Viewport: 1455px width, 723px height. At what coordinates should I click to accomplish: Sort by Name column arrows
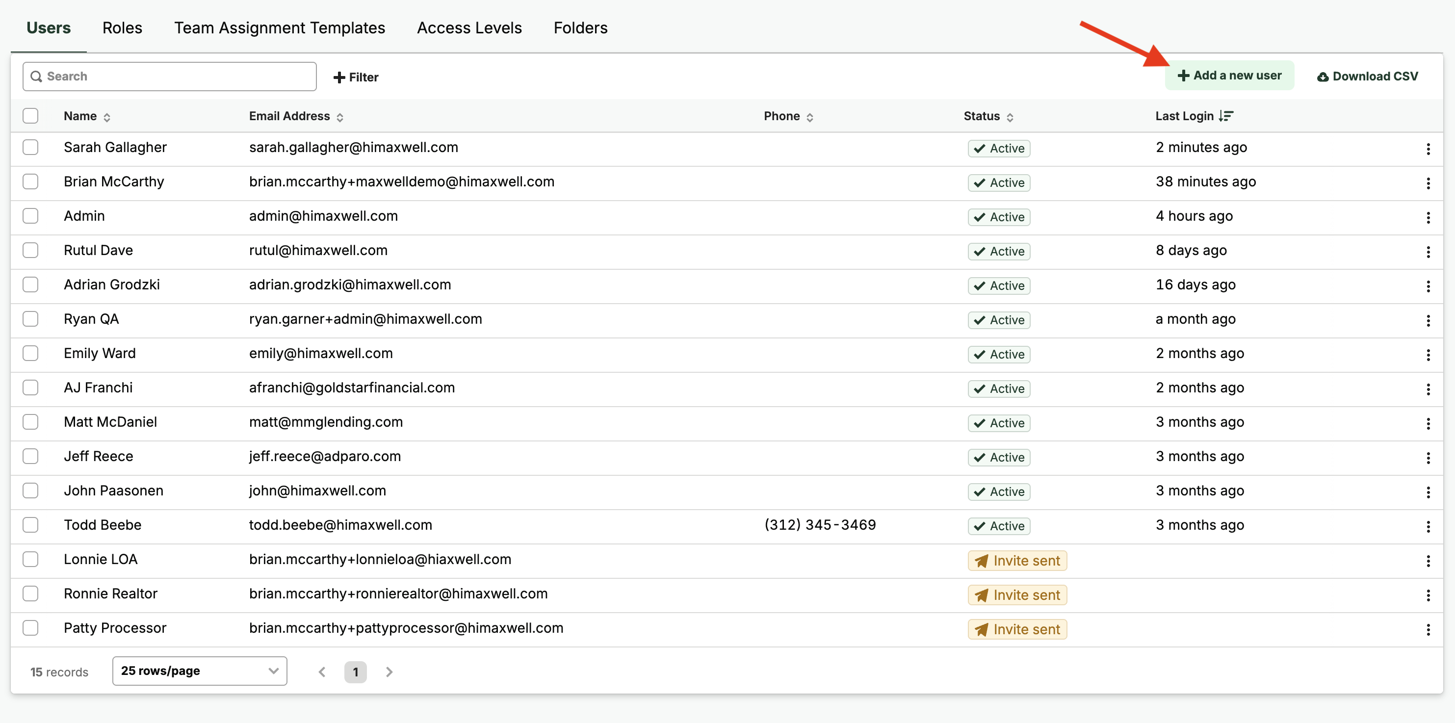coord(107,117)
